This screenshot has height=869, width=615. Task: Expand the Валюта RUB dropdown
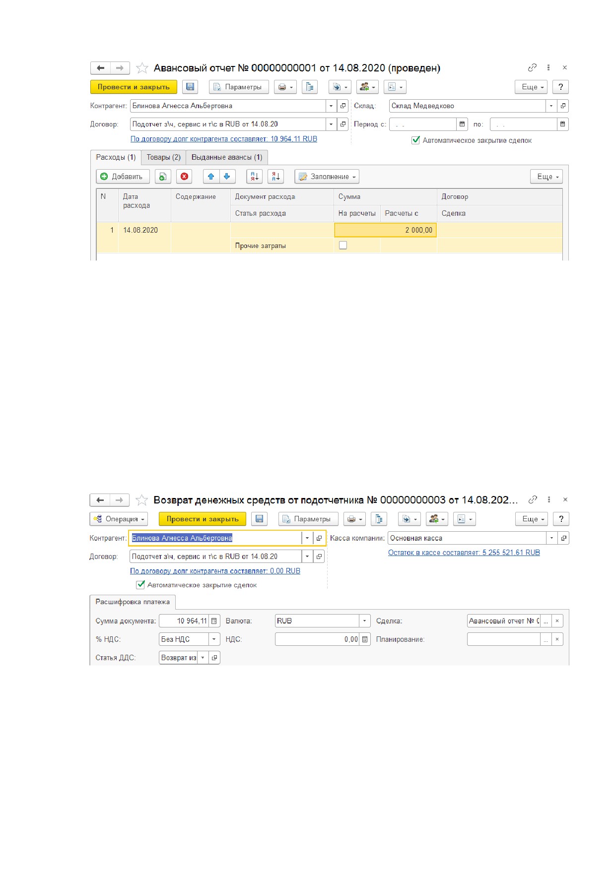tap(365, 621)
